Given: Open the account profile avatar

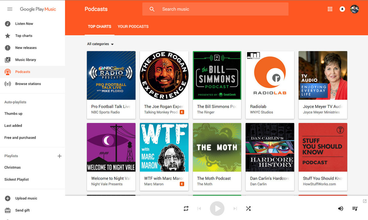Looking at the screenshot, I should coord(355,9).
